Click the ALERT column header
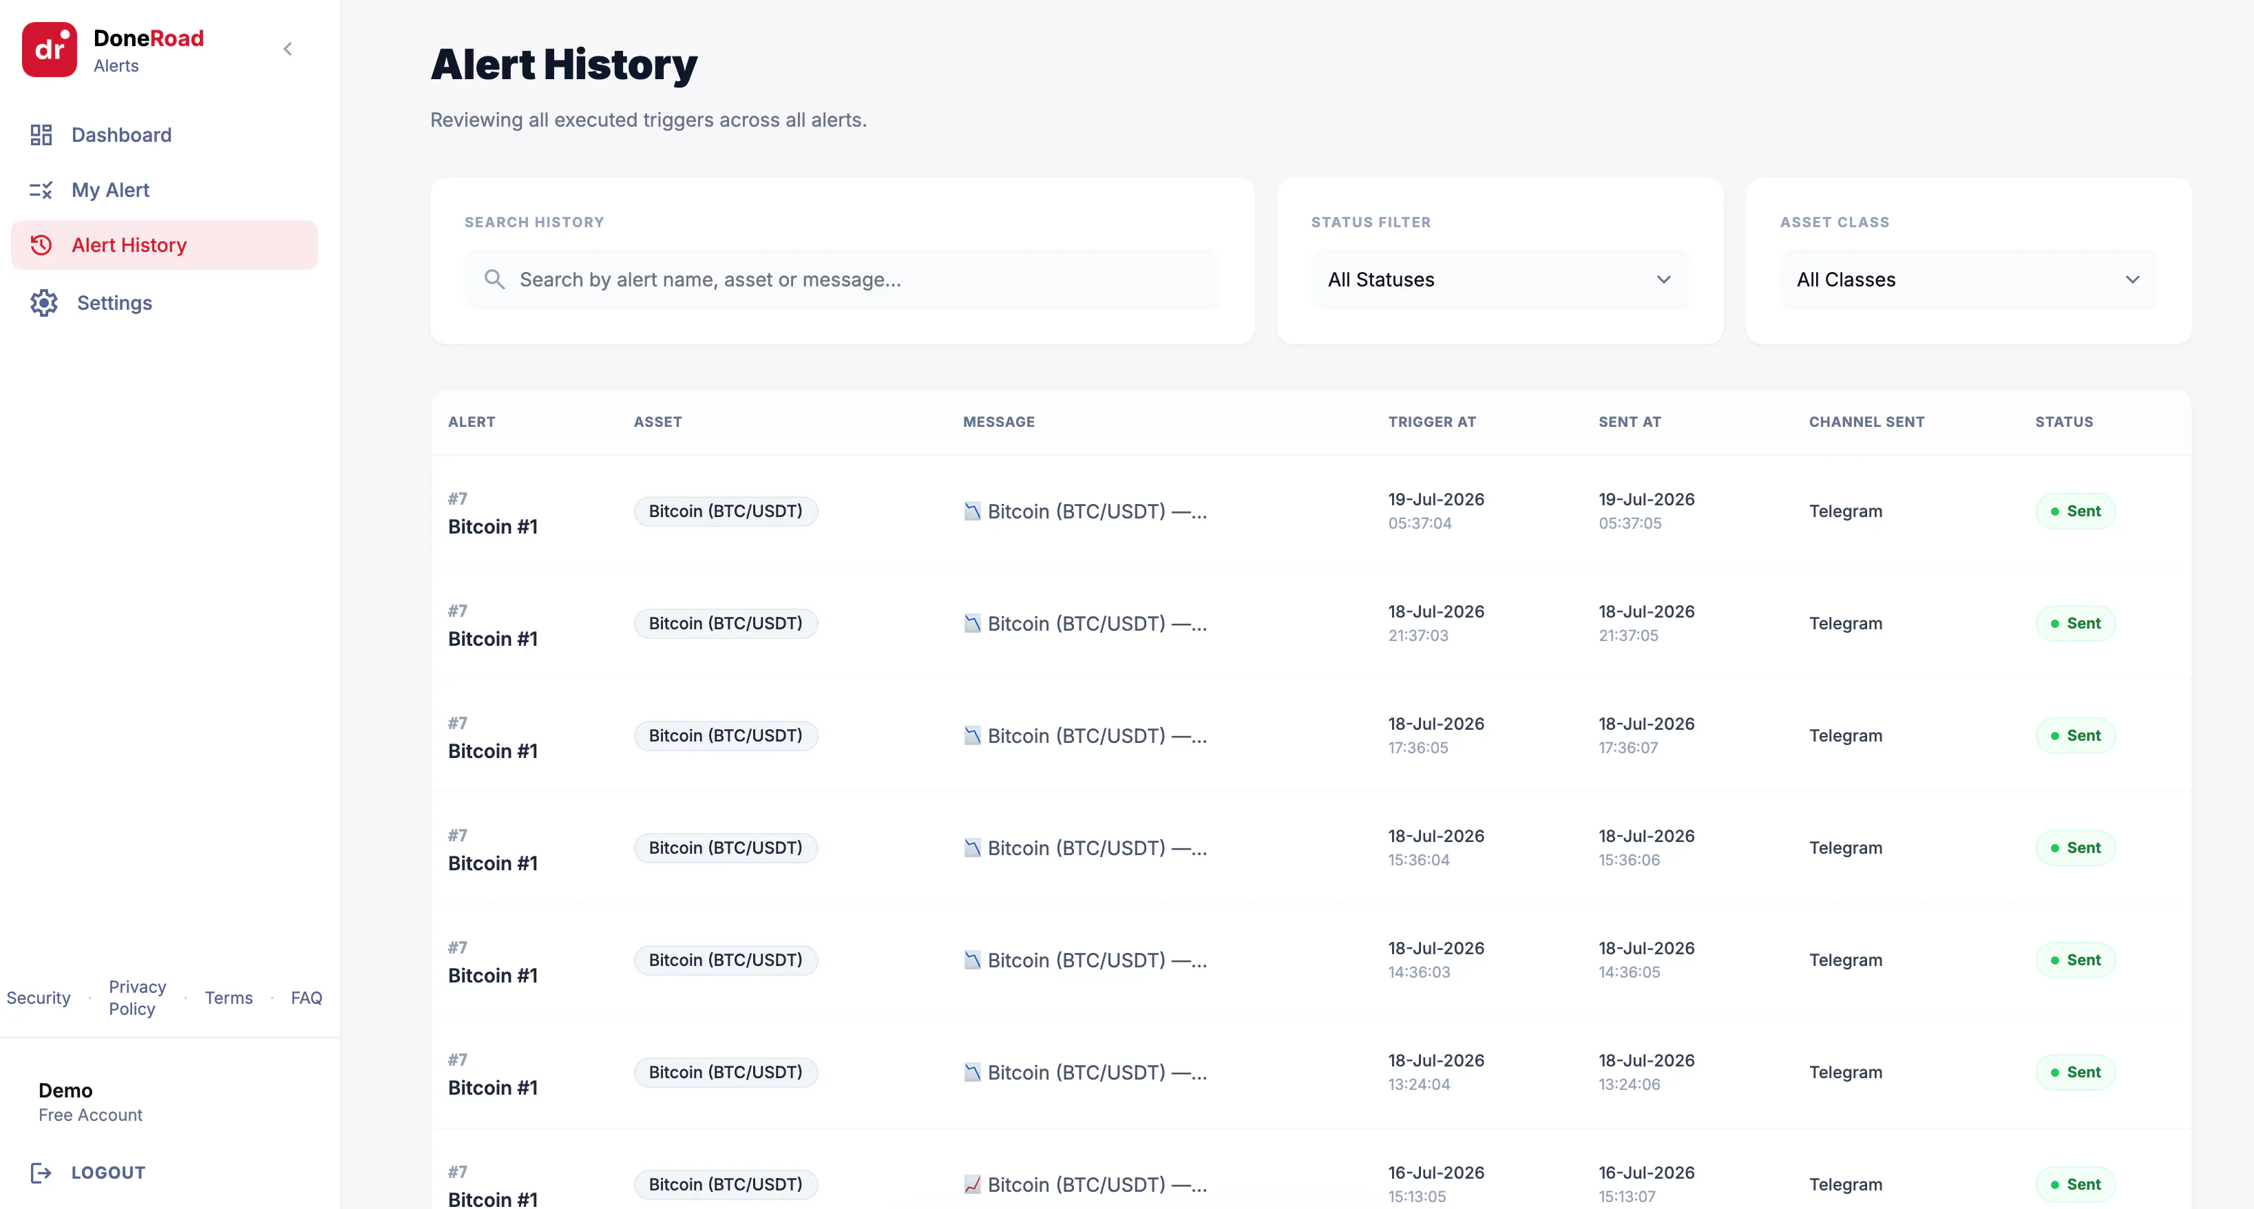Image resolution: width=2254 pixels, height=1209 pixels. pyautogui.click(x=472, y=421)
